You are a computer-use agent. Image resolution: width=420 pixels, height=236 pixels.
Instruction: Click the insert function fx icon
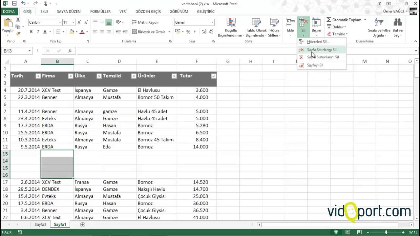[70, 51]
